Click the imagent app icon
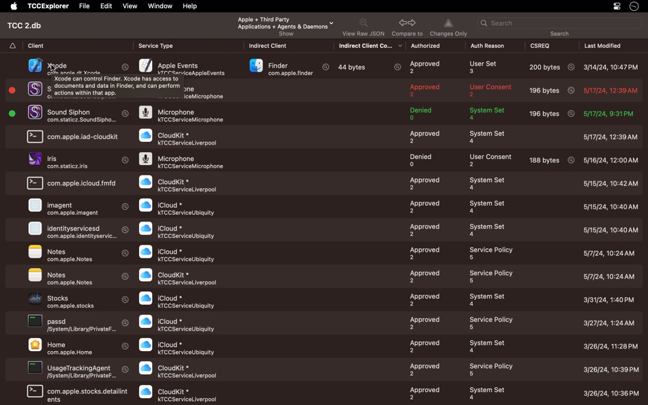This screenshot has height=405, width=648. [x=35, y=205]
